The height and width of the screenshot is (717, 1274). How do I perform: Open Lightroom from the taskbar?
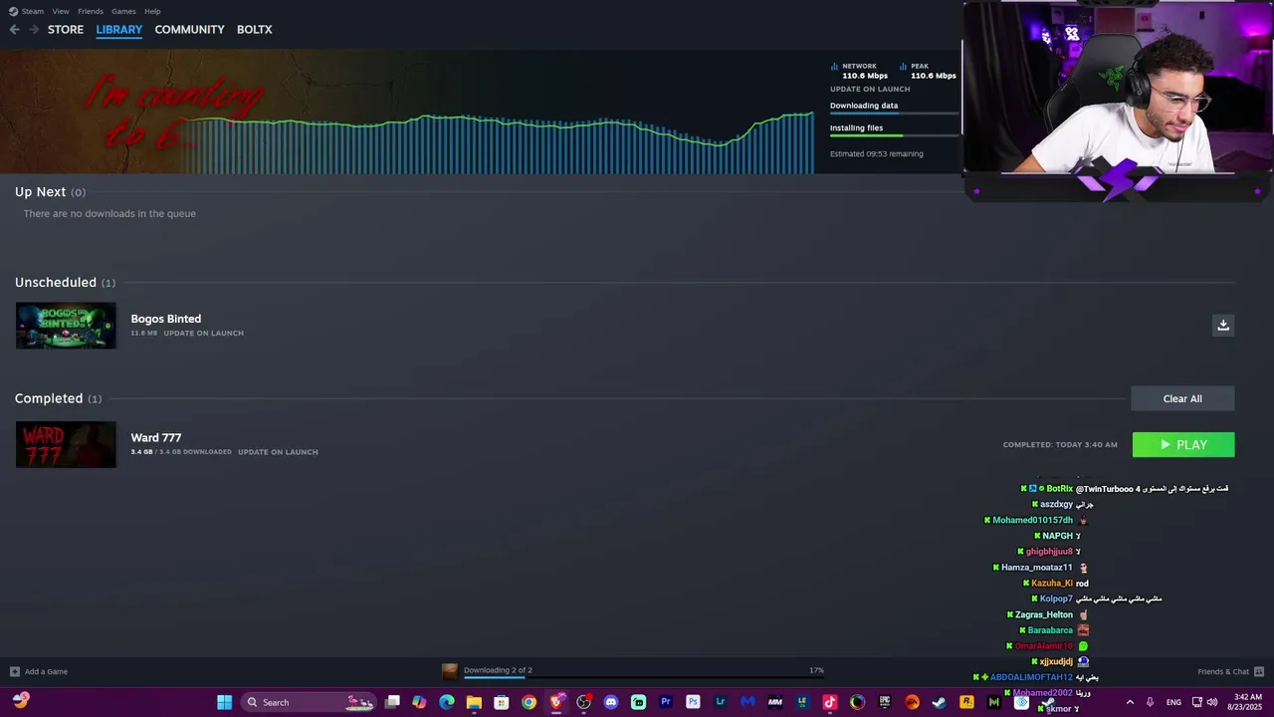click(721, 702)
